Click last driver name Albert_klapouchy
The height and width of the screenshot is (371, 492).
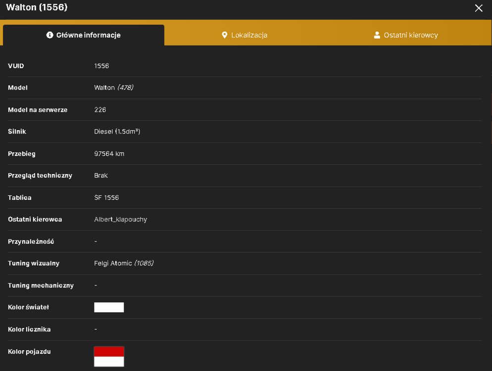(120, 220)
